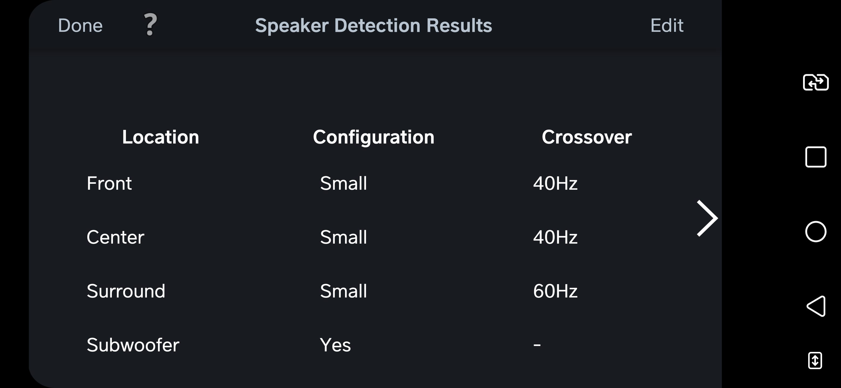
Task: Tap Center speaker 40Hz crossover value
Action: (555, 237)
